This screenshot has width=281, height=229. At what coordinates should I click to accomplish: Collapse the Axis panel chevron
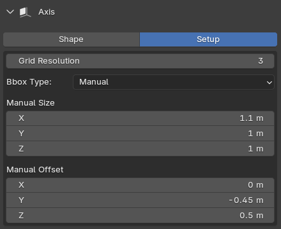pyautogui.click(x=10, y=12)
